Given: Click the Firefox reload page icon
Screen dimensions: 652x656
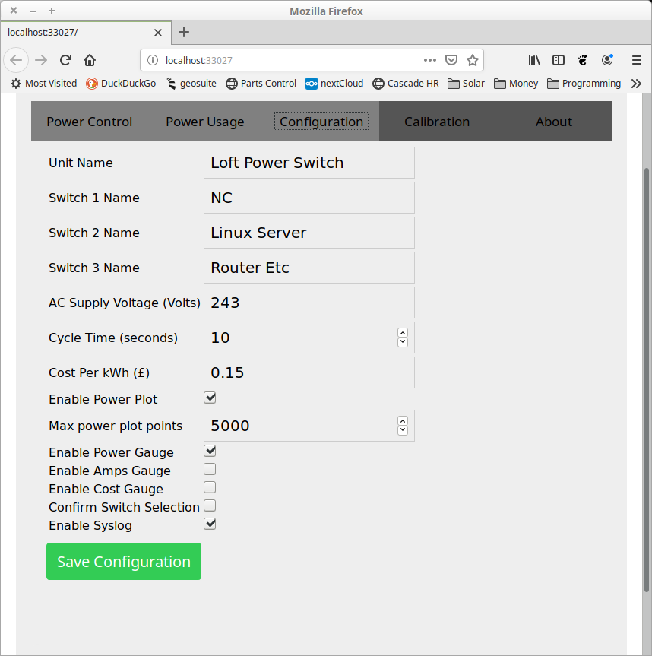Looking at the screenshot, I should (x=66, y=60).
